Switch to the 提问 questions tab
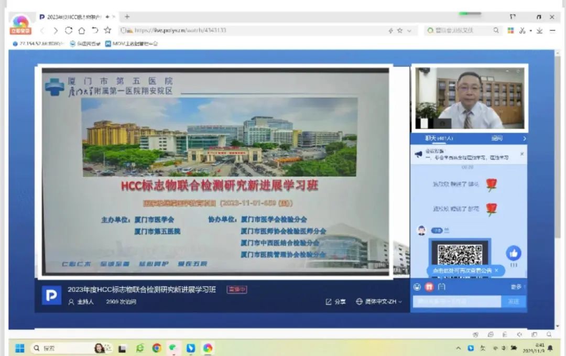 point(496,138)
